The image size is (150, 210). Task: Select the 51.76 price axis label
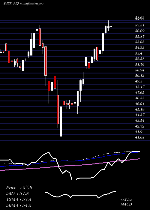140,64
